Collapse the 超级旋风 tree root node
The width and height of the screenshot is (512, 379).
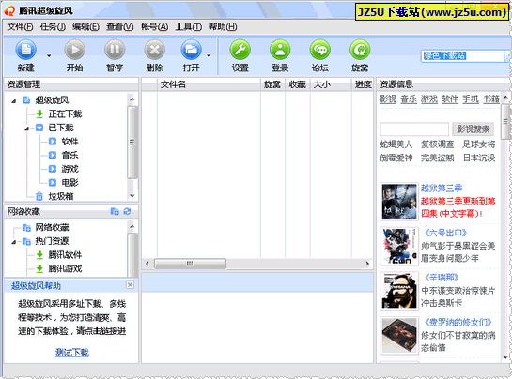[x=14, y=101]
